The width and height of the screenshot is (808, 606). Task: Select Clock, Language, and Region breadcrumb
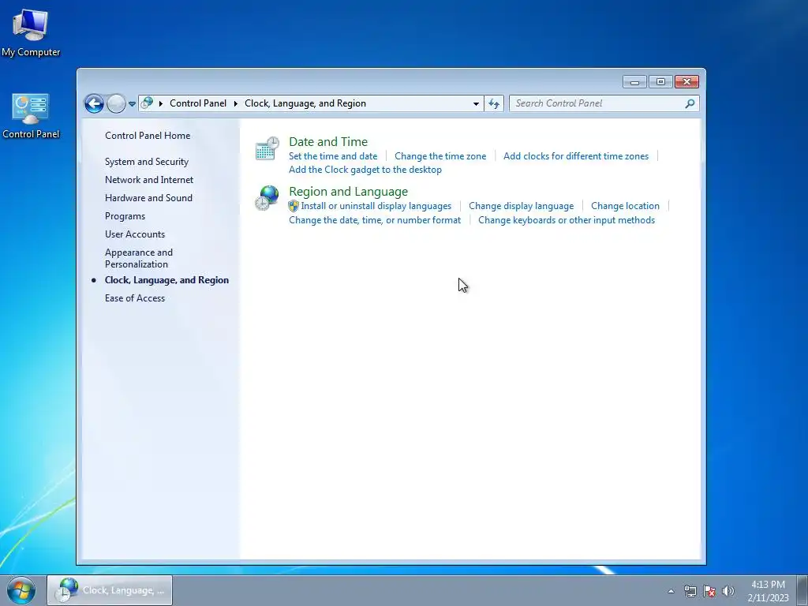point(305,103)
